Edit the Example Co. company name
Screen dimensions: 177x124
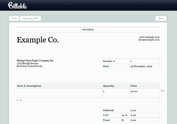[38, 40]
